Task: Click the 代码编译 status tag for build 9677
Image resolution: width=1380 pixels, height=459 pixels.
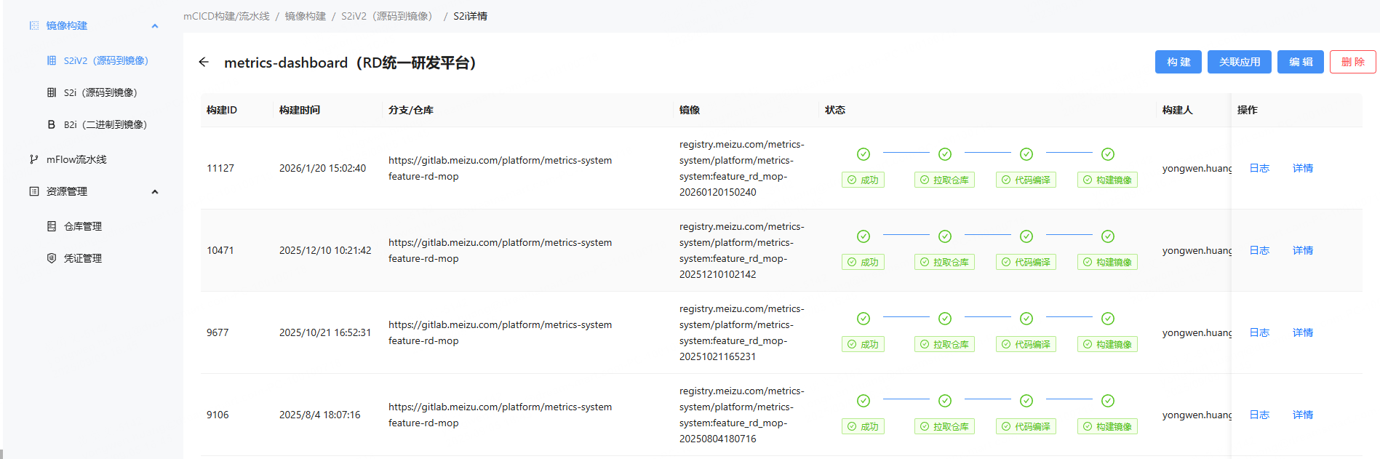Action: 1026,344
